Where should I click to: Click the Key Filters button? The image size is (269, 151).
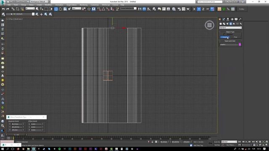click(x=230, y=145)
